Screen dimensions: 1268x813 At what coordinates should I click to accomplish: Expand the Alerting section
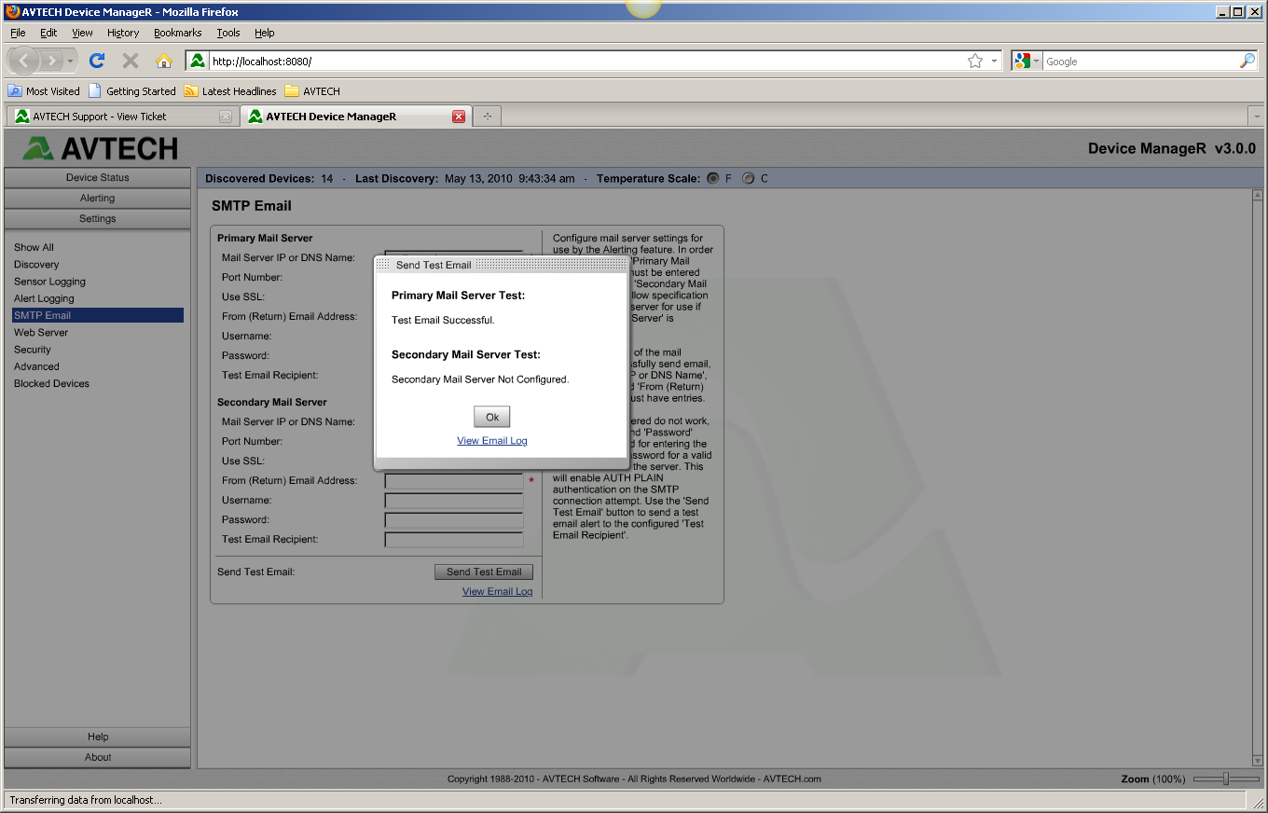(97, 198)
